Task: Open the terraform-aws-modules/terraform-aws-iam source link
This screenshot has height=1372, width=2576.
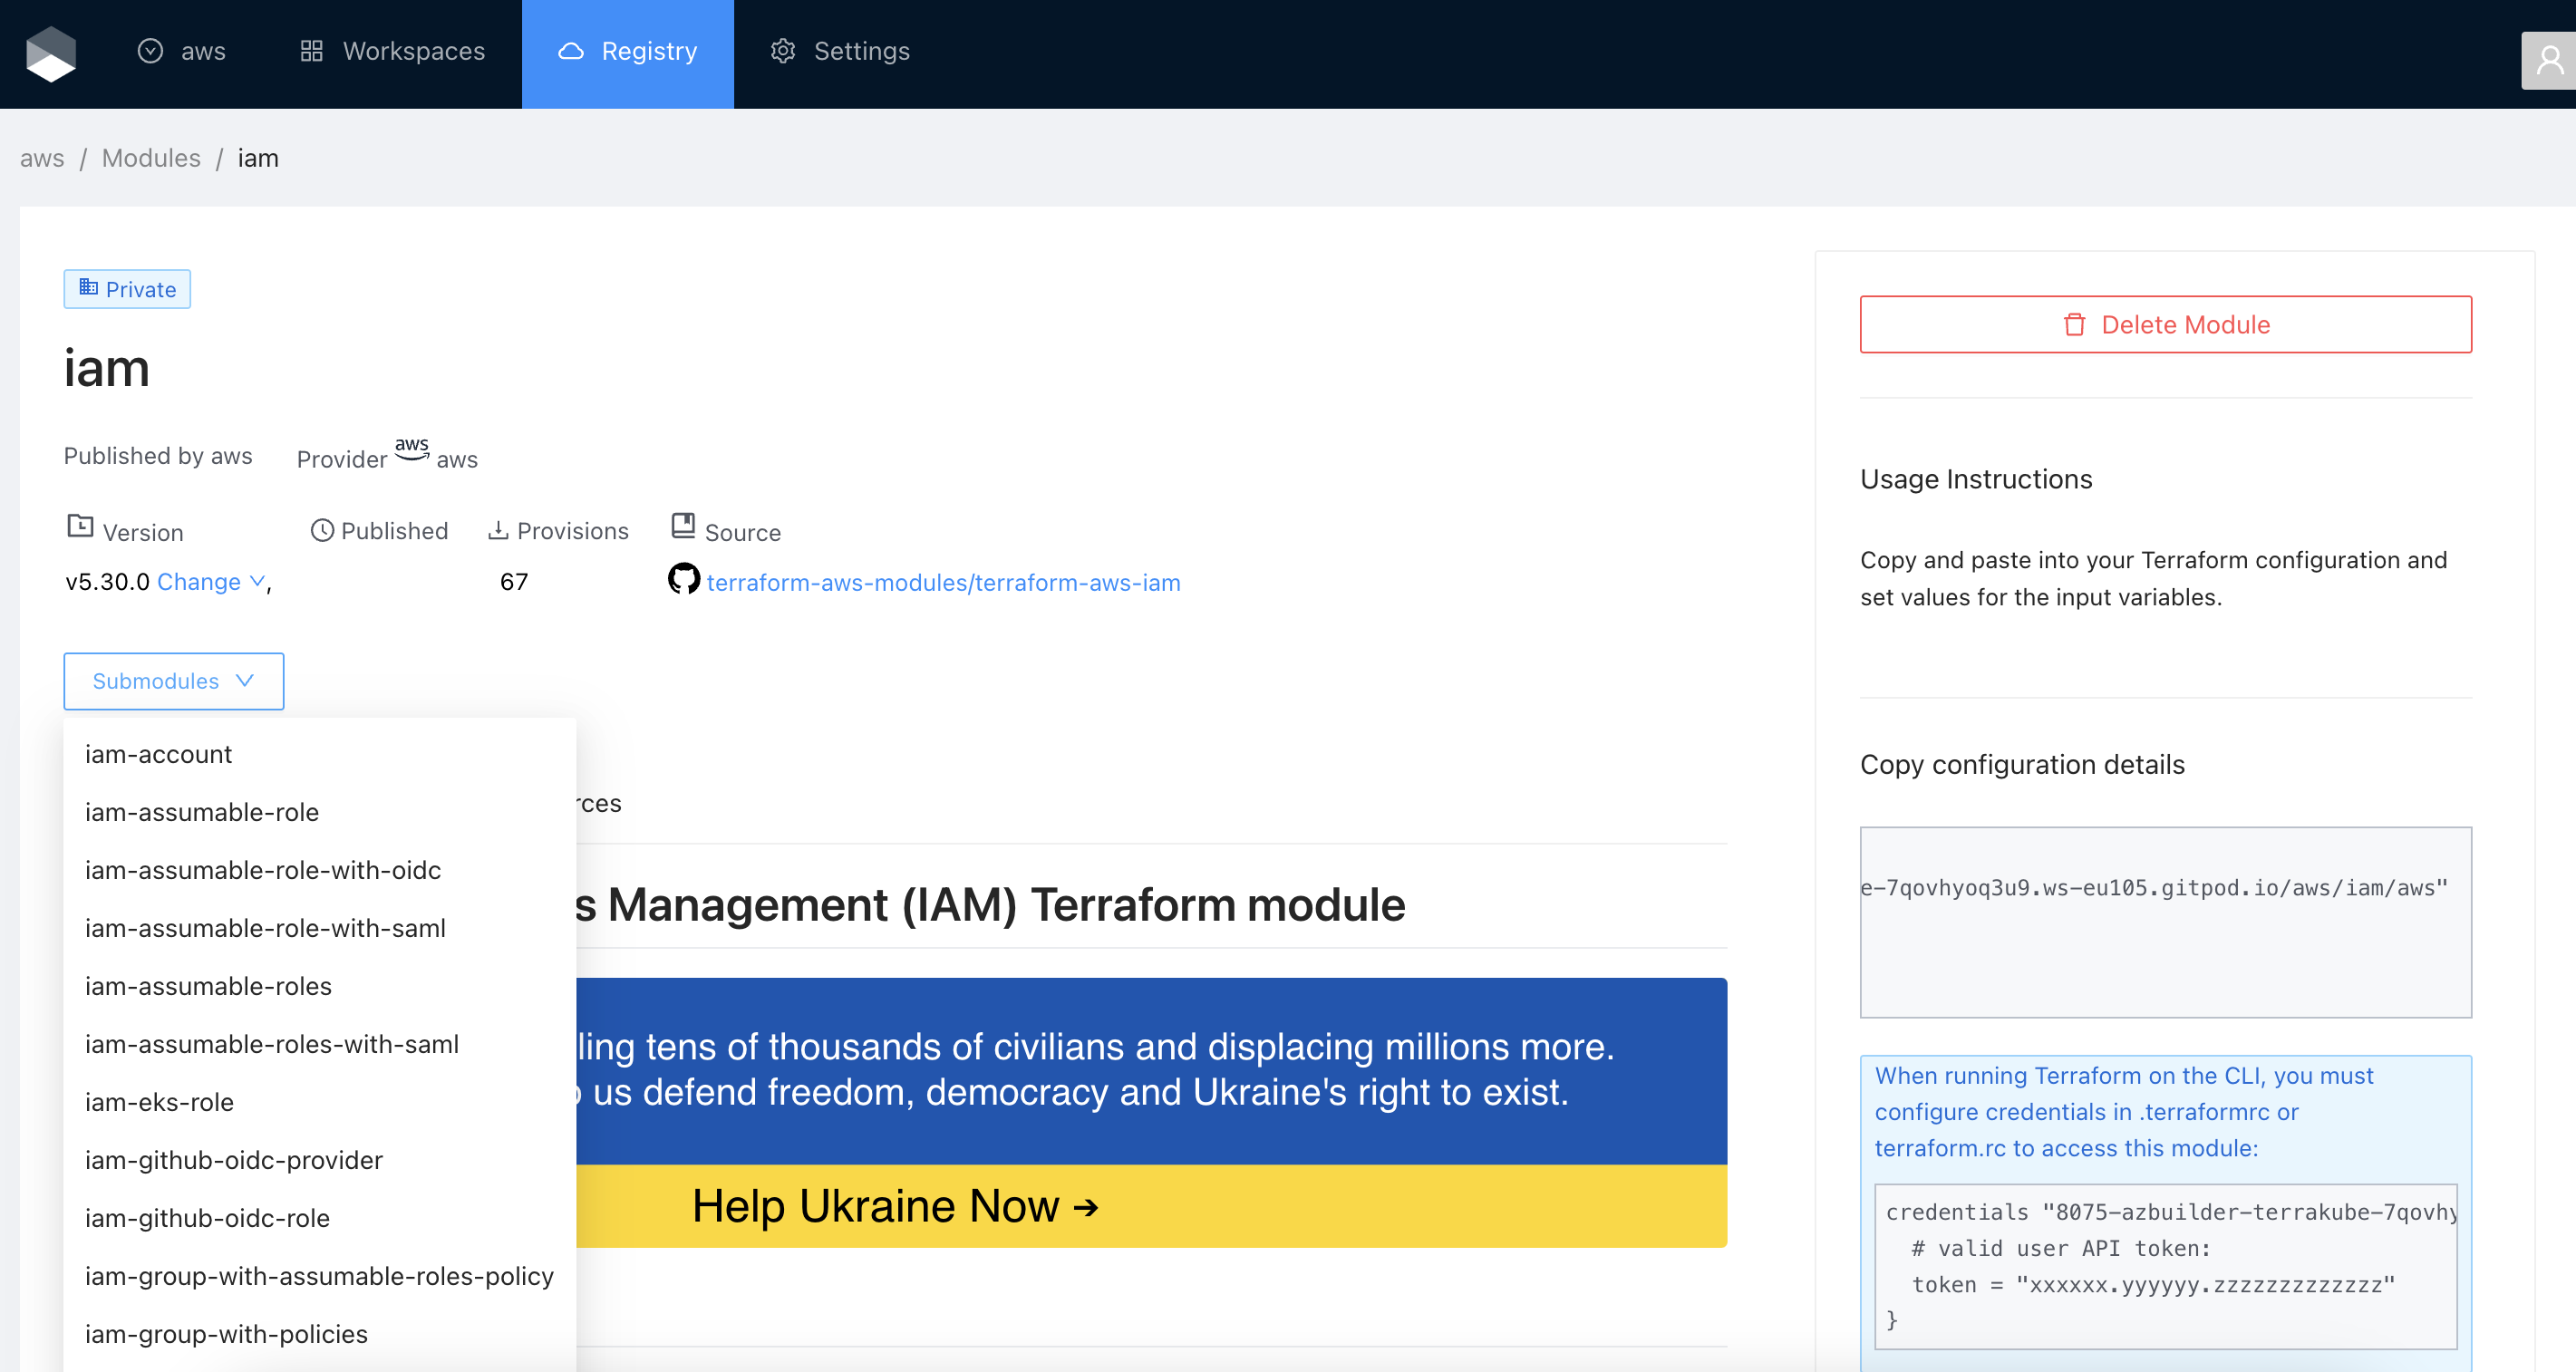Action: coord(942,582)
